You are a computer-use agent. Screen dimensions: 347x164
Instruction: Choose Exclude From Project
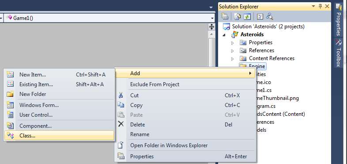(x=185, y=84)
